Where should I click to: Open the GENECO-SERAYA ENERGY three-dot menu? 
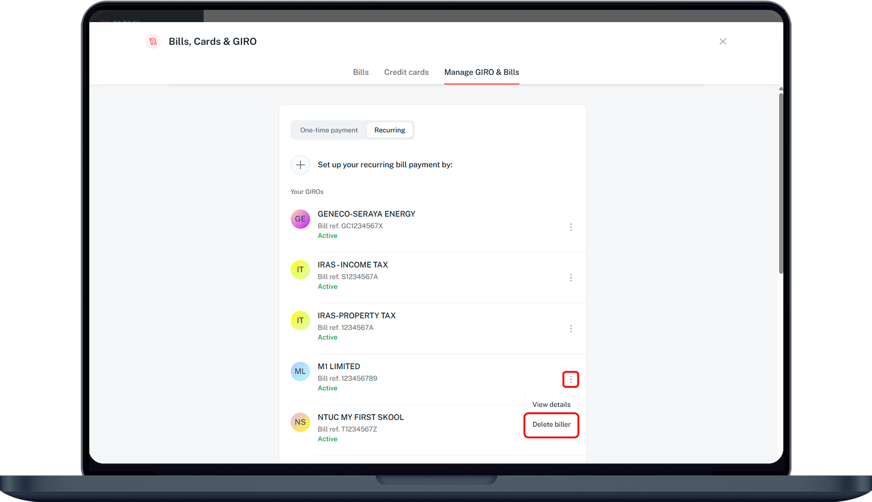(x=571, y=227)
